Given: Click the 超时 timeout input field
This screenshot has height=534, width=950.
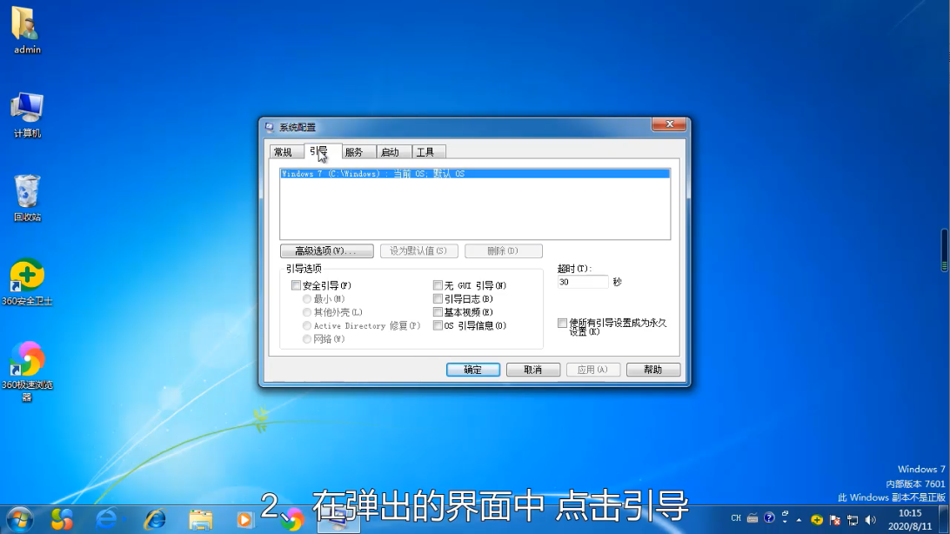Looking at the screenshot, I should click(x=582, y=282).
